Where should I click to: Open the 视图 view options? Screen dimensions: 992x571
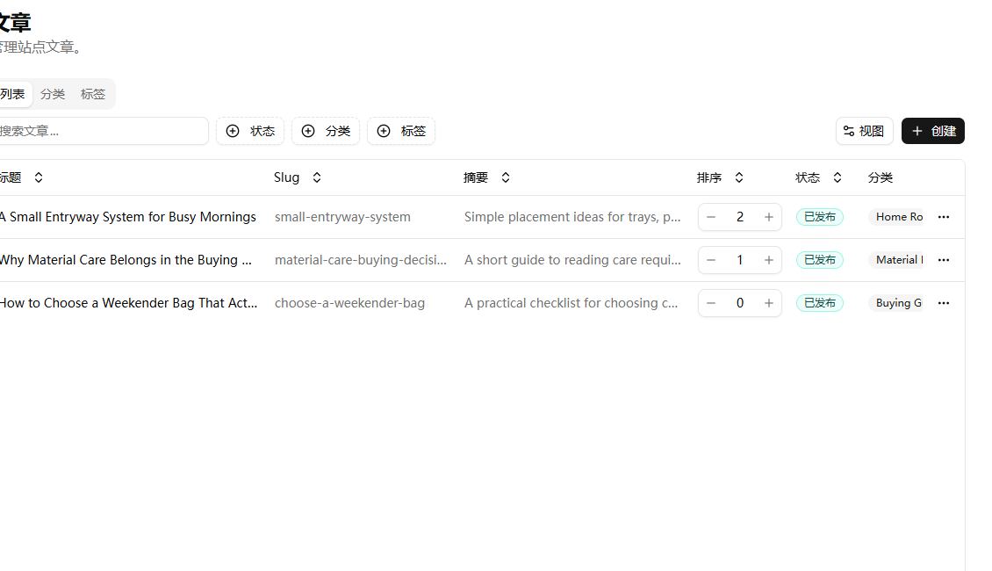[864, 131]
